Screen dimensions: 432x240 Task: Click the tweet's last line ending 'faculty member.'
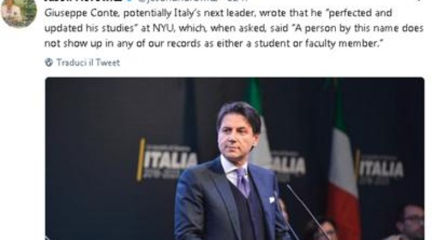(212, 43)
